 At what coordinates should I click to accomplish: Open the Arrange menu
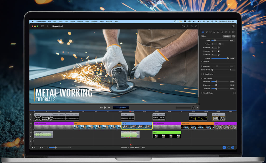click(94, 22)
